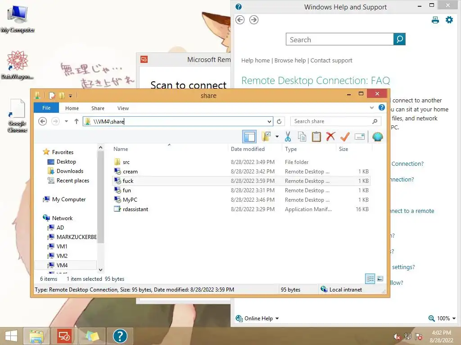Go back in Windows Help and Support

(x=240, y=20)
